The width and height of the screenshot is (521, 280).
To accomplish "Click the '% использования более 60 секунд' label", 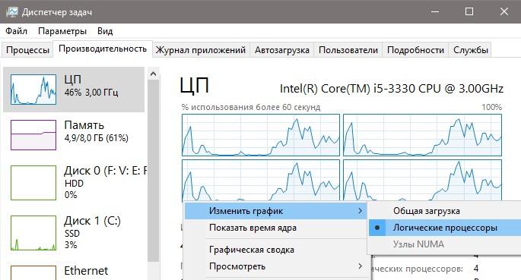I will [x=251, y=107].
